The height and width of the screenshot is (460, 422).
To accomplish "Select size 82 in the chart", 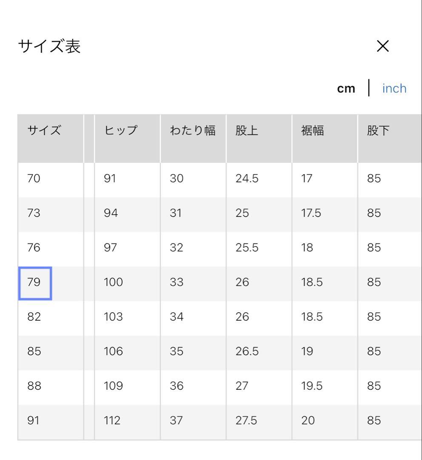I will tap(34, 316).
